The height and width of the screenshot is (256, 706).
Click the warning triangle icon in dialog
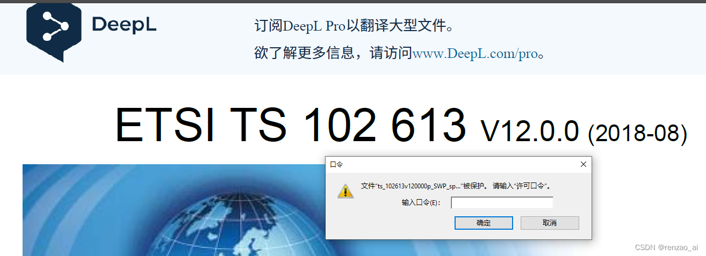345,191
